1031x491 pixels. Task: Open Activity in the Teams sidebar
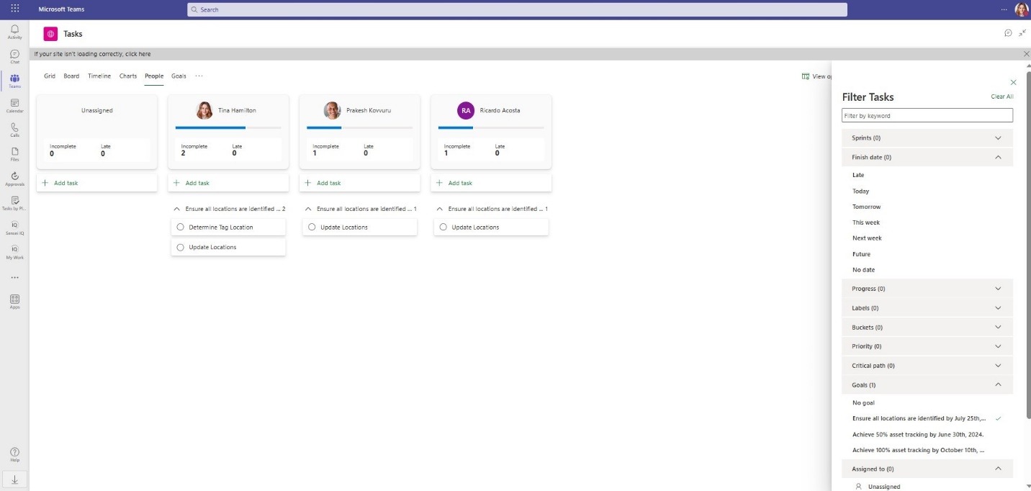(x=14, y=32)
